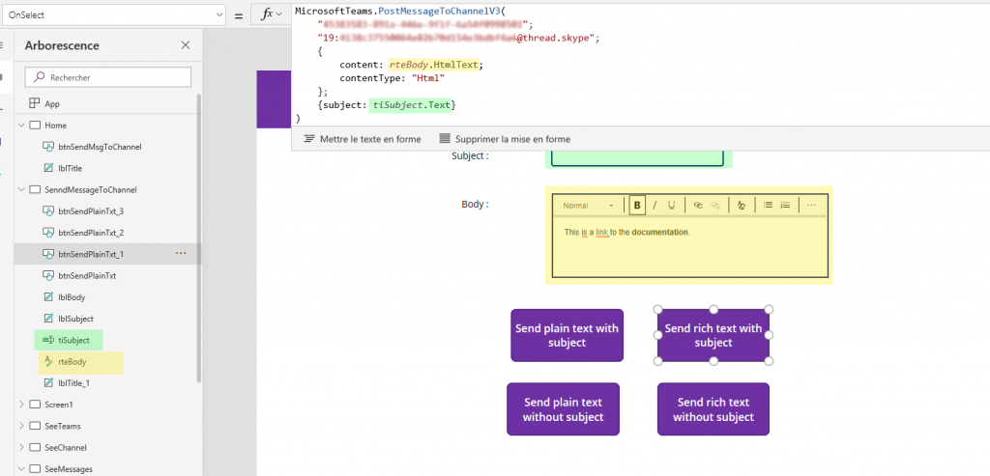Click the rich text body editing area
Image resolution: width=990 pixels, height=476 pixels.
click(x=689, y=247)
